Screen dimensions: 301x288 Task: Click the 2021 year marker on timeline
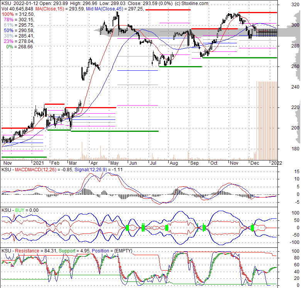(x=38, y=163)
